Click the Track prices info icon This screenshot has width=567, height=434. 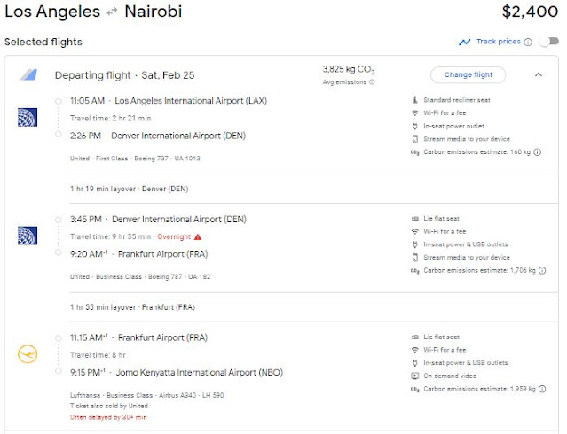click(528, 42)
